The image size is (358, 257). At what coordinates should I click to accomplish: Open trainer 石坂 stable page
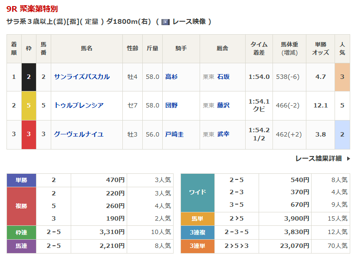click(223, 77)
